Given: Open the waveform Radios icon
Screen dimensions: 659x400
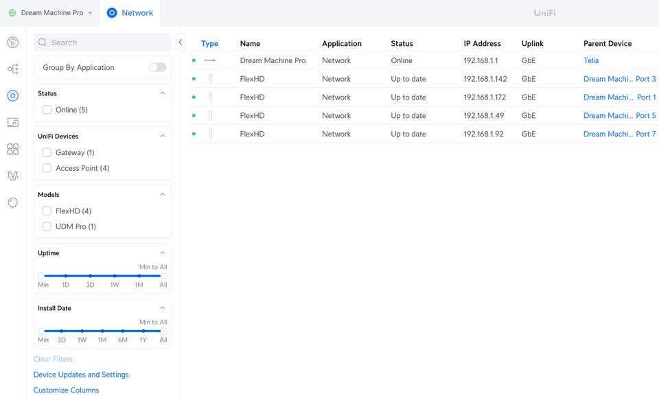Looking at the screenshot, I should tap(12, 176).
